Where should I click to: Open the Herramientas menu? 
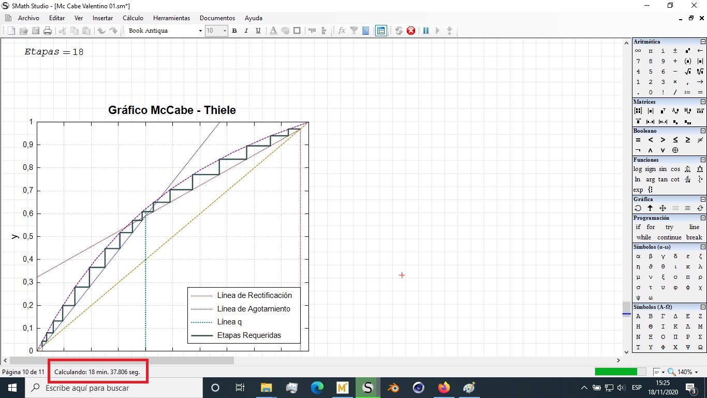tap(171, 18)
